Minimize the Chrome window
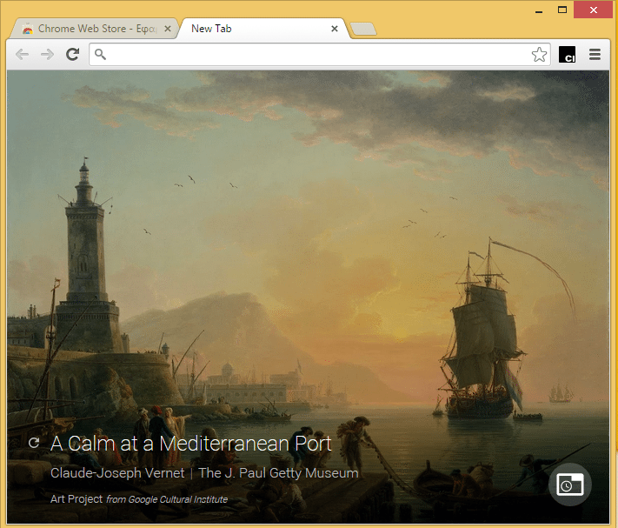Image resolution: width=618 pixels, height=528 pixels. (539, 10)
